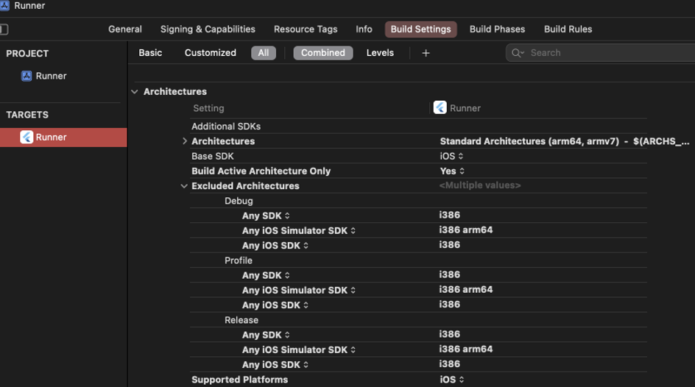Open Build Active Architecture Only Yes dropdown

tap(452, 171)
